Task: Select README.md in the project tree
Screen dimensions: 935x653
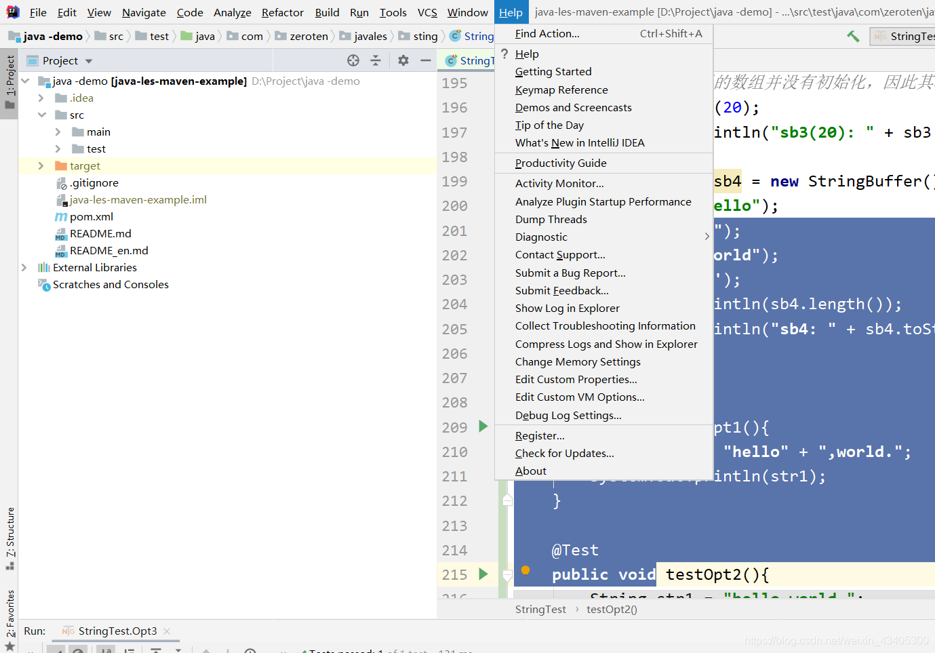Action: click(100, 234)
